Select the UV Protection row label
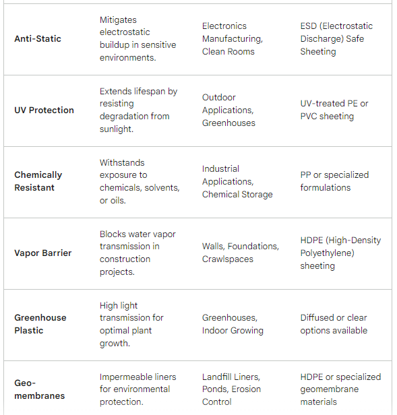This screenshot has width=397, height=415. click(x=44, y=110)
